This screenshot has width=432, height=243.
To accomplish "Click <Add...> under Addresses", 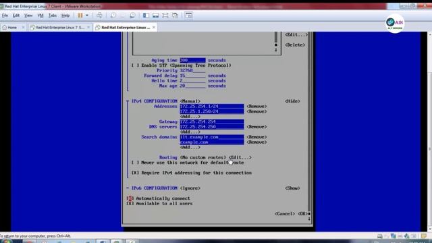I will [x=190, y=117].
